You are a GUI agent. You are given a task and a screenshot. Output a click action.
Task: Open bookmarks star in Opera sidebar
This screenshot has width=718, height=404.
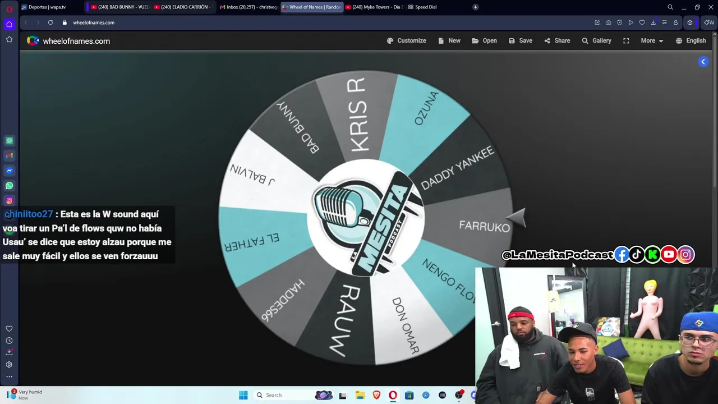point(9,39)
